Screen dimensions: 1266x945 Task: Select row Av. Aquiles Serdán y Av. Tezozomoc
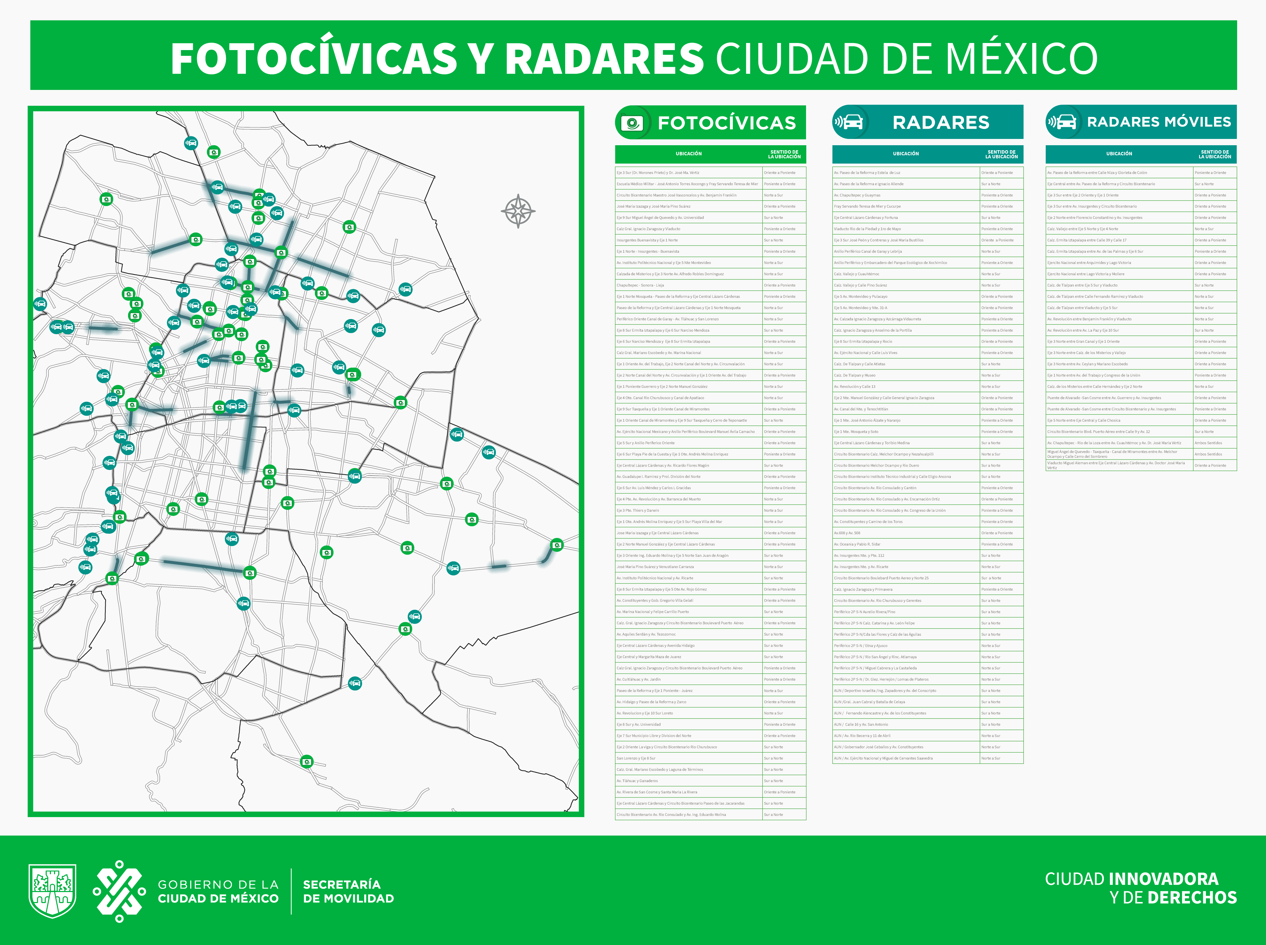[x=710, y=635]
